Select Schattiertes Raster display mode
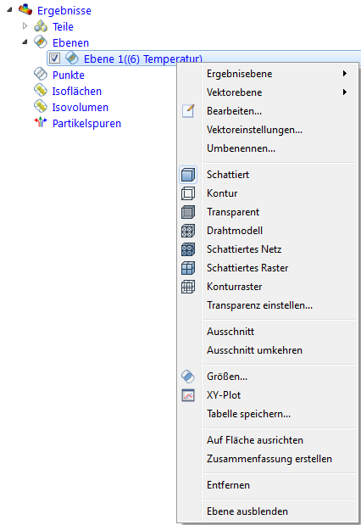The height and width of the screenshot is (525, 361). [268, 269]
